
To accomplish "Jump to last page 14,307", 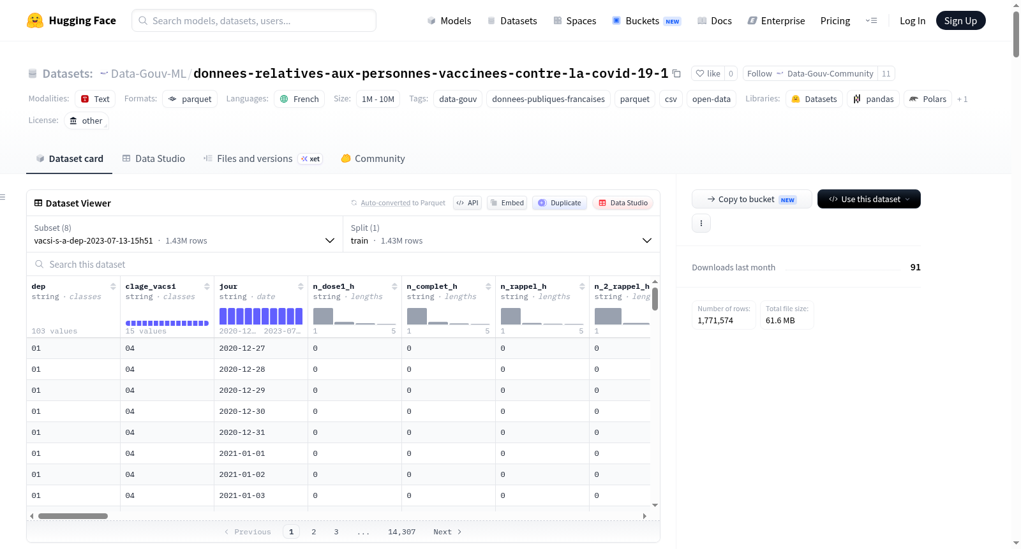I will pyautogui.click(x=401, y=532).
